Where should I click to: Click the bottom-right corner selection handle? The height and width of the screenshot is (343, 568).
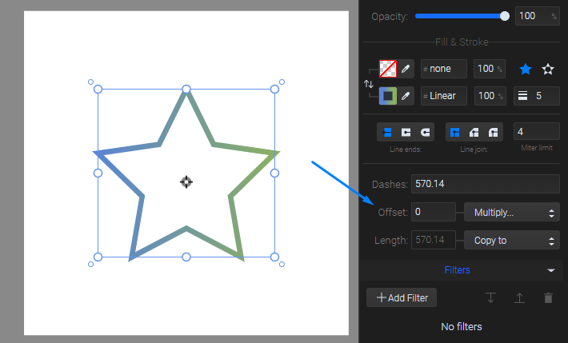click(274, 257)
